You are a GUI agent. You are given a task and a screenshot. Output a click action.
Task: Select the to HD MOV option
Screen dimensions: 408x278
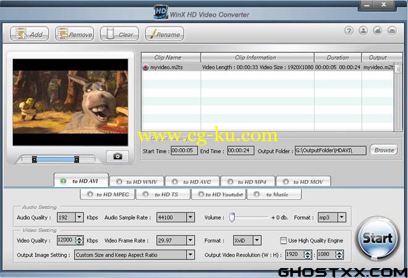coord(304,181)
